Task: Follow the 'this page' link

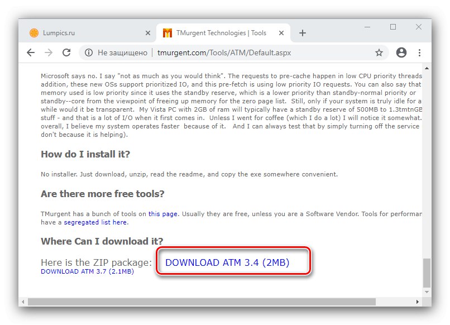Action: coord(162,214)
